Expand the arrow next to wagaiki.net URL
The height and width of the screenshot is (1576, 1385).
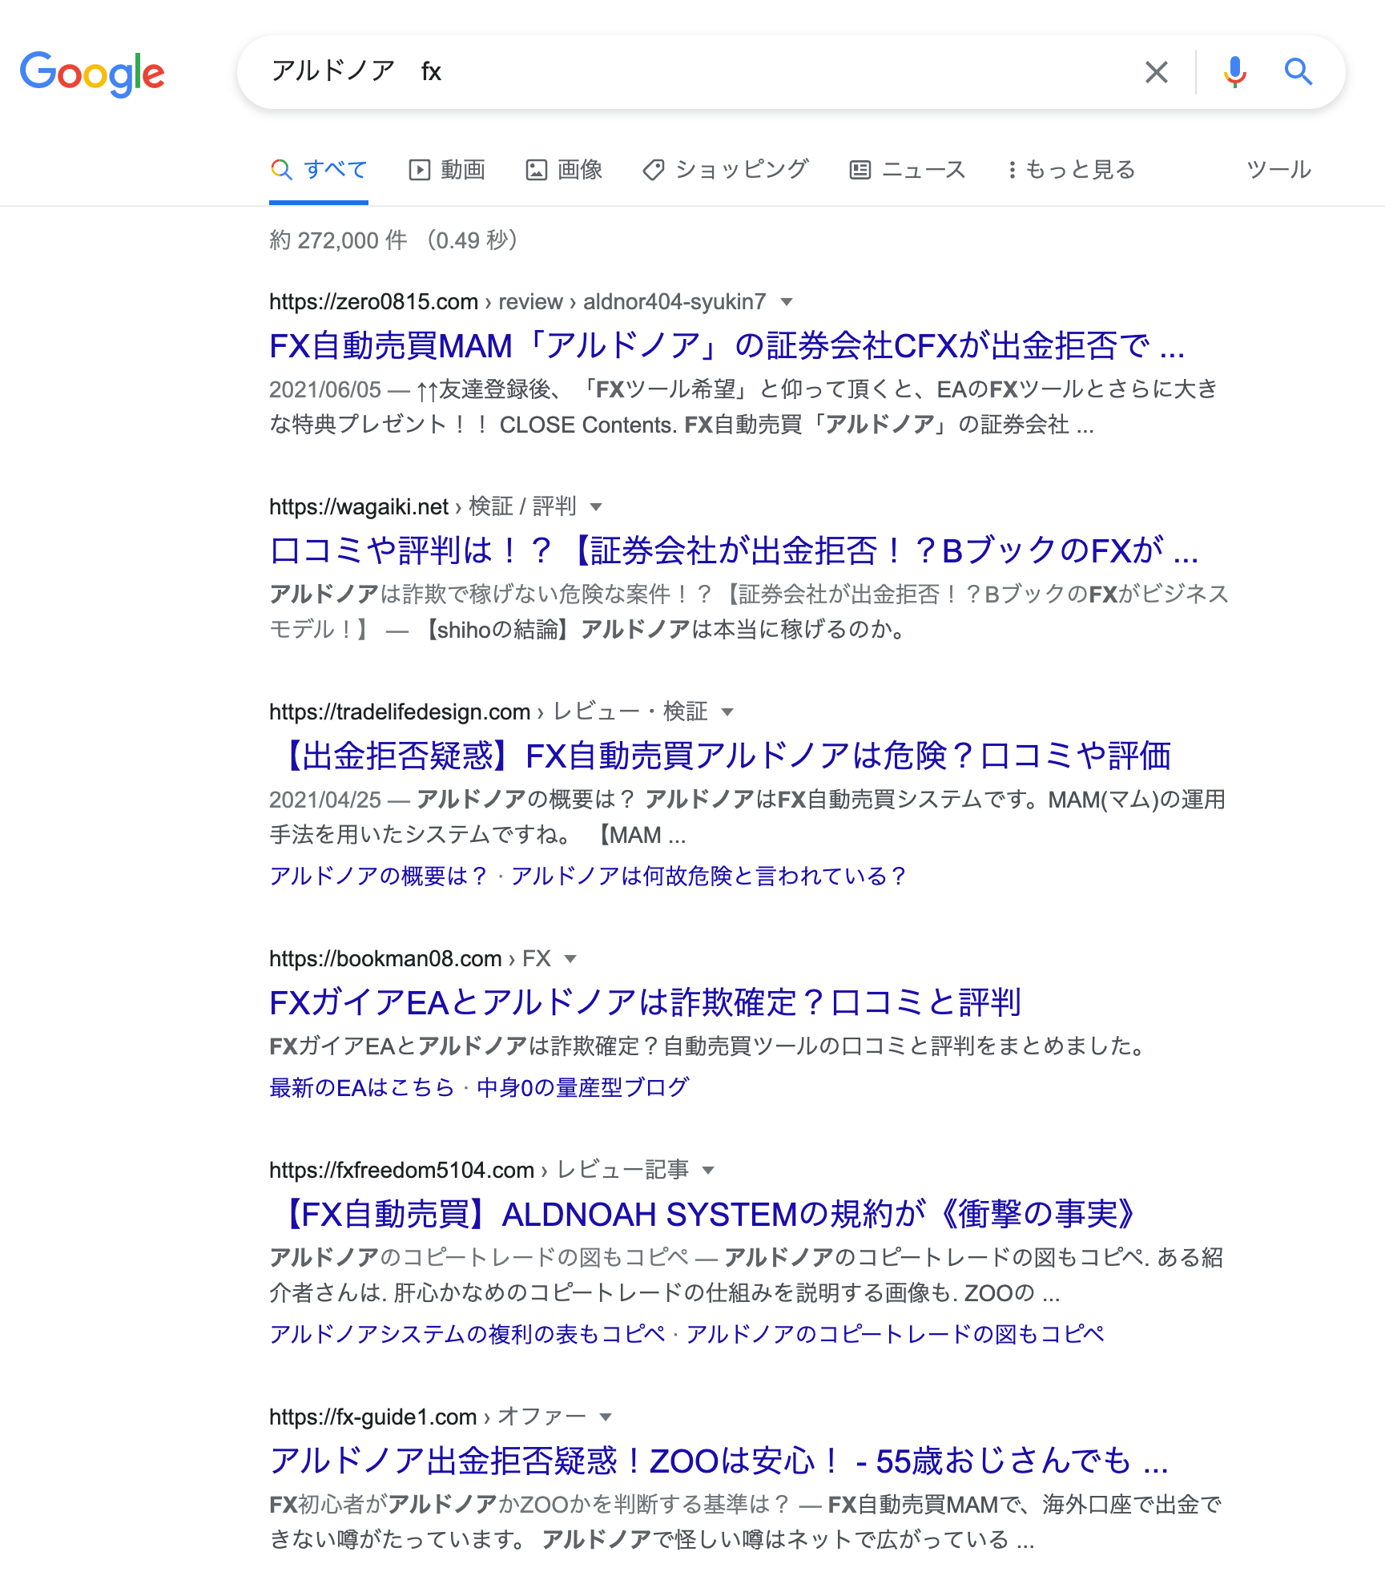point(596,507)
